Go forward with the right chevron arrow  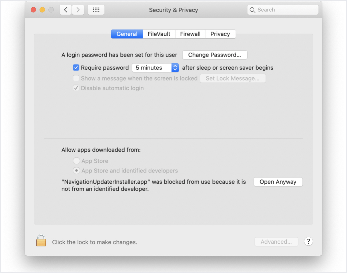[x=78, y=10]
